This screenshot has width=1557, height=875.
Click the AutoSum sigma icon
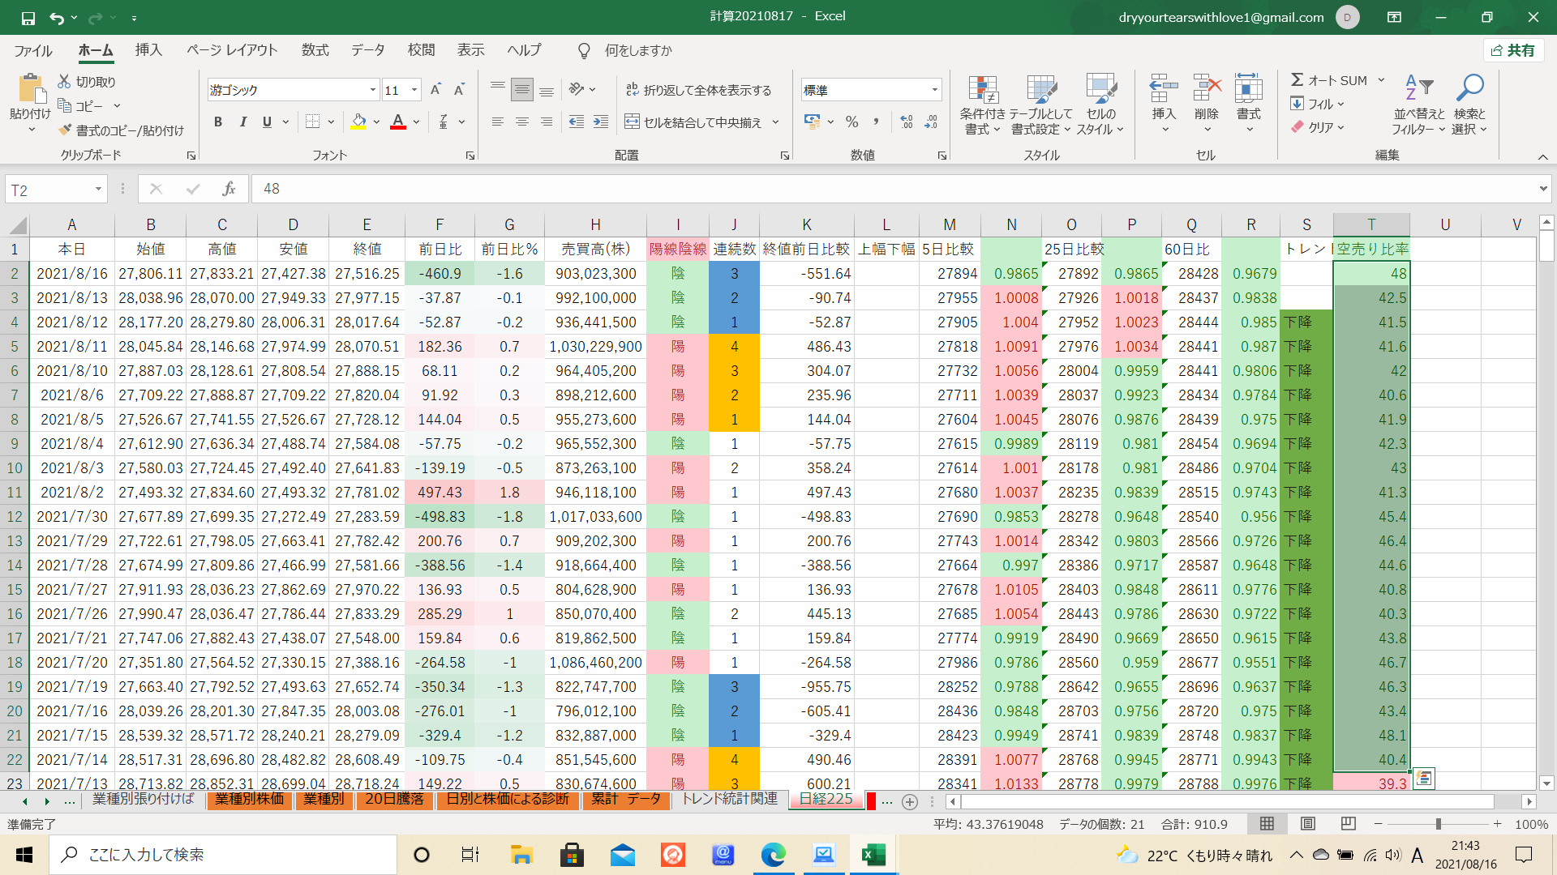coord(1297,80)
